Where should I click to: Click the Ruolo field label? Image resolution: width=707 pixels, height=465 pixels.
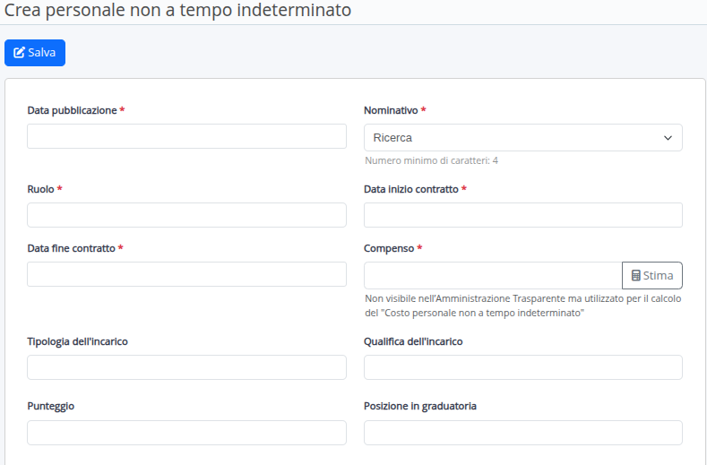[40, 189]
